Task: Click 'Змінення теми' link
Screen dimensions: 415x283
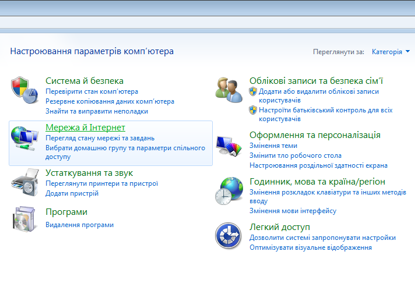Action: [x=273, y=146]
